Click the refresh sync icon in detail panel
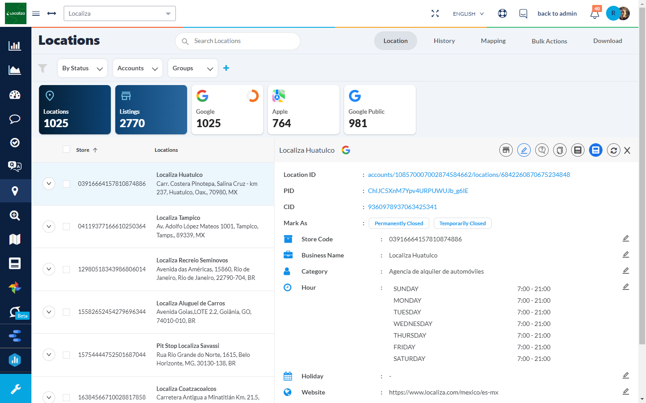Image resolution: width=646 pixels, height=403 pixels. (614, 150)
